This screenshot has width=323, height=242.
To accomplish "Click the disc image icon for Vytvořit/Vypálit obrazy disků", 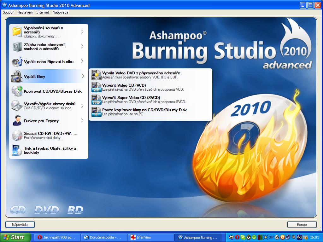I will point(17,106).
